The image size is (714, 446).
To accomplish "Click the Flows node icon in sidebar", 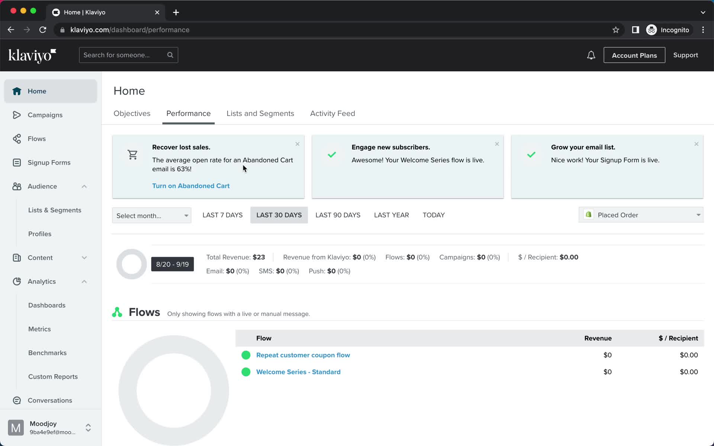I will [x=17, y=139].
